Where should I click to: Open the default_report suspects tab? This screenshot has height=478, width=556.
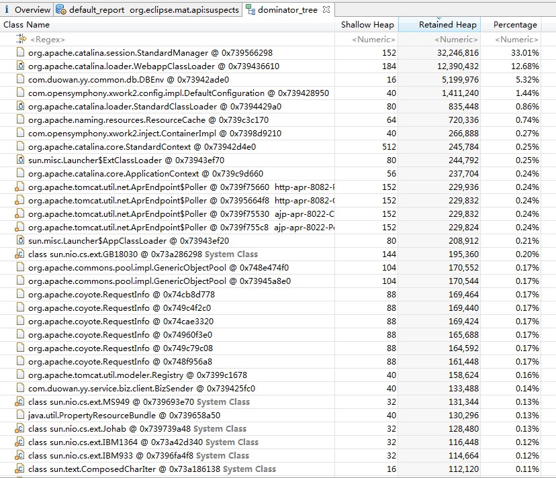(x=148, y=9)
